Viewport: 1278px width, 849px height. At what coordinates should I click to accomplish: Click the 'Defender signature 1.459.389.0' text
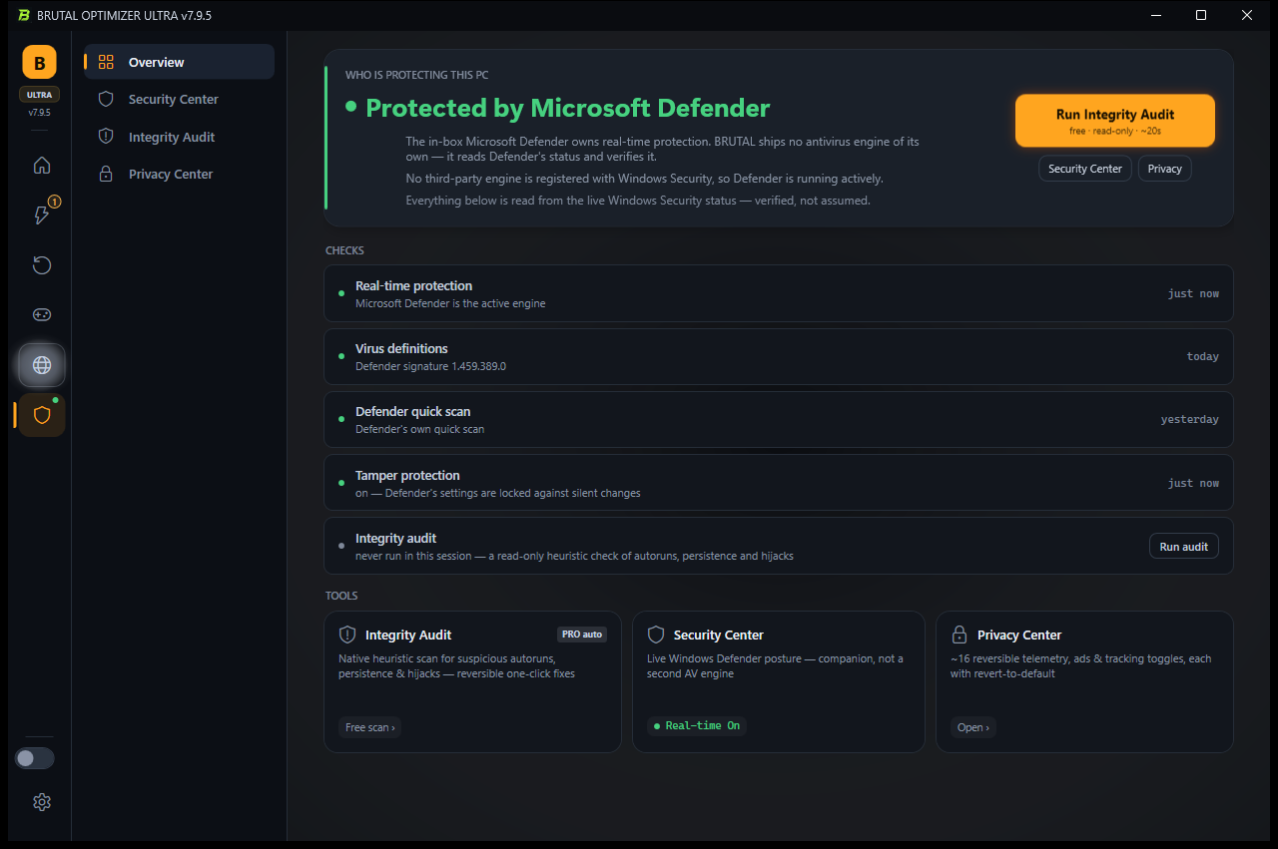pyautogui.click(x=431, y=366)
